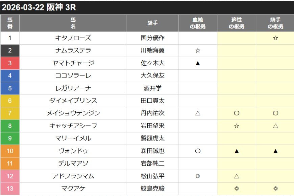The image size is (294, 196).
Task: Click the △ mark in メイショウテンジン's 血統の根拠 cell
Action: (198, 113)
